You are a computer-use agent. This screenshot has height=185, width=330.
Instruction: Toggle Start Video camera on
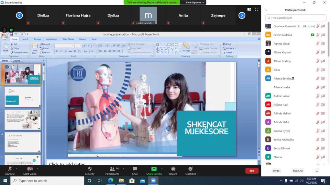pos(30,169)
